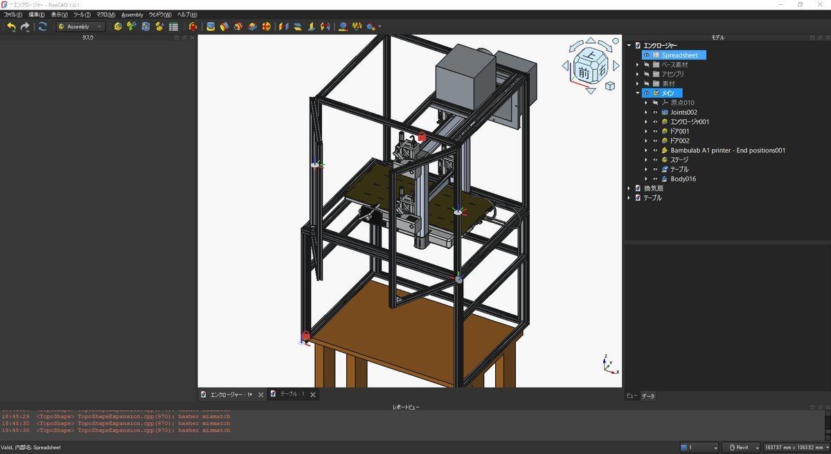
Task: Toggle visibility eye of Spreadsheet
Action: [x=646, y=55]
